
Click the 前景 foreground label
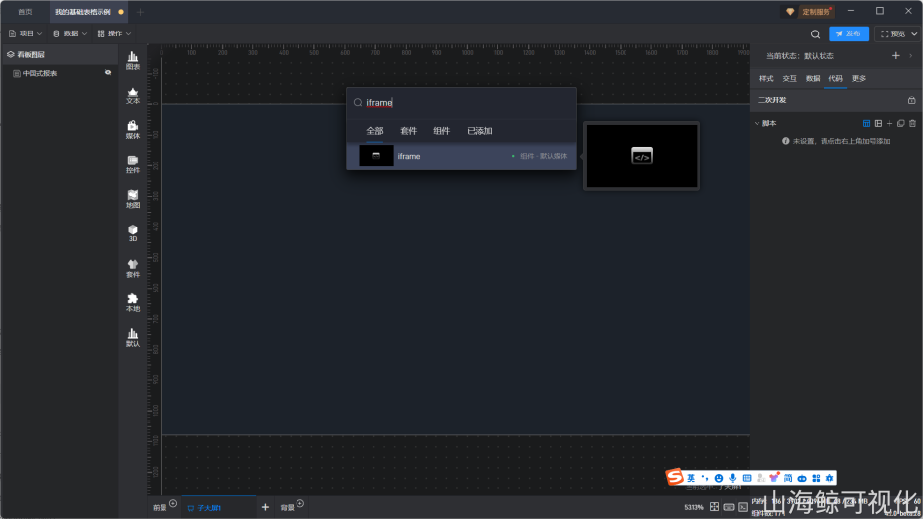pyautogui.click(x=160, y=508)
